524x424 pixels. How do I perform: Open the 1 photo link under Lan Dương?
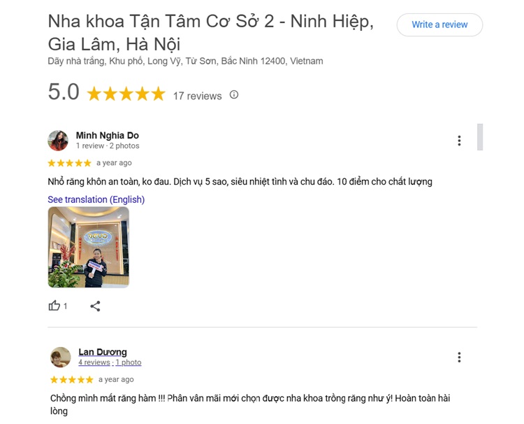(129, 362)
